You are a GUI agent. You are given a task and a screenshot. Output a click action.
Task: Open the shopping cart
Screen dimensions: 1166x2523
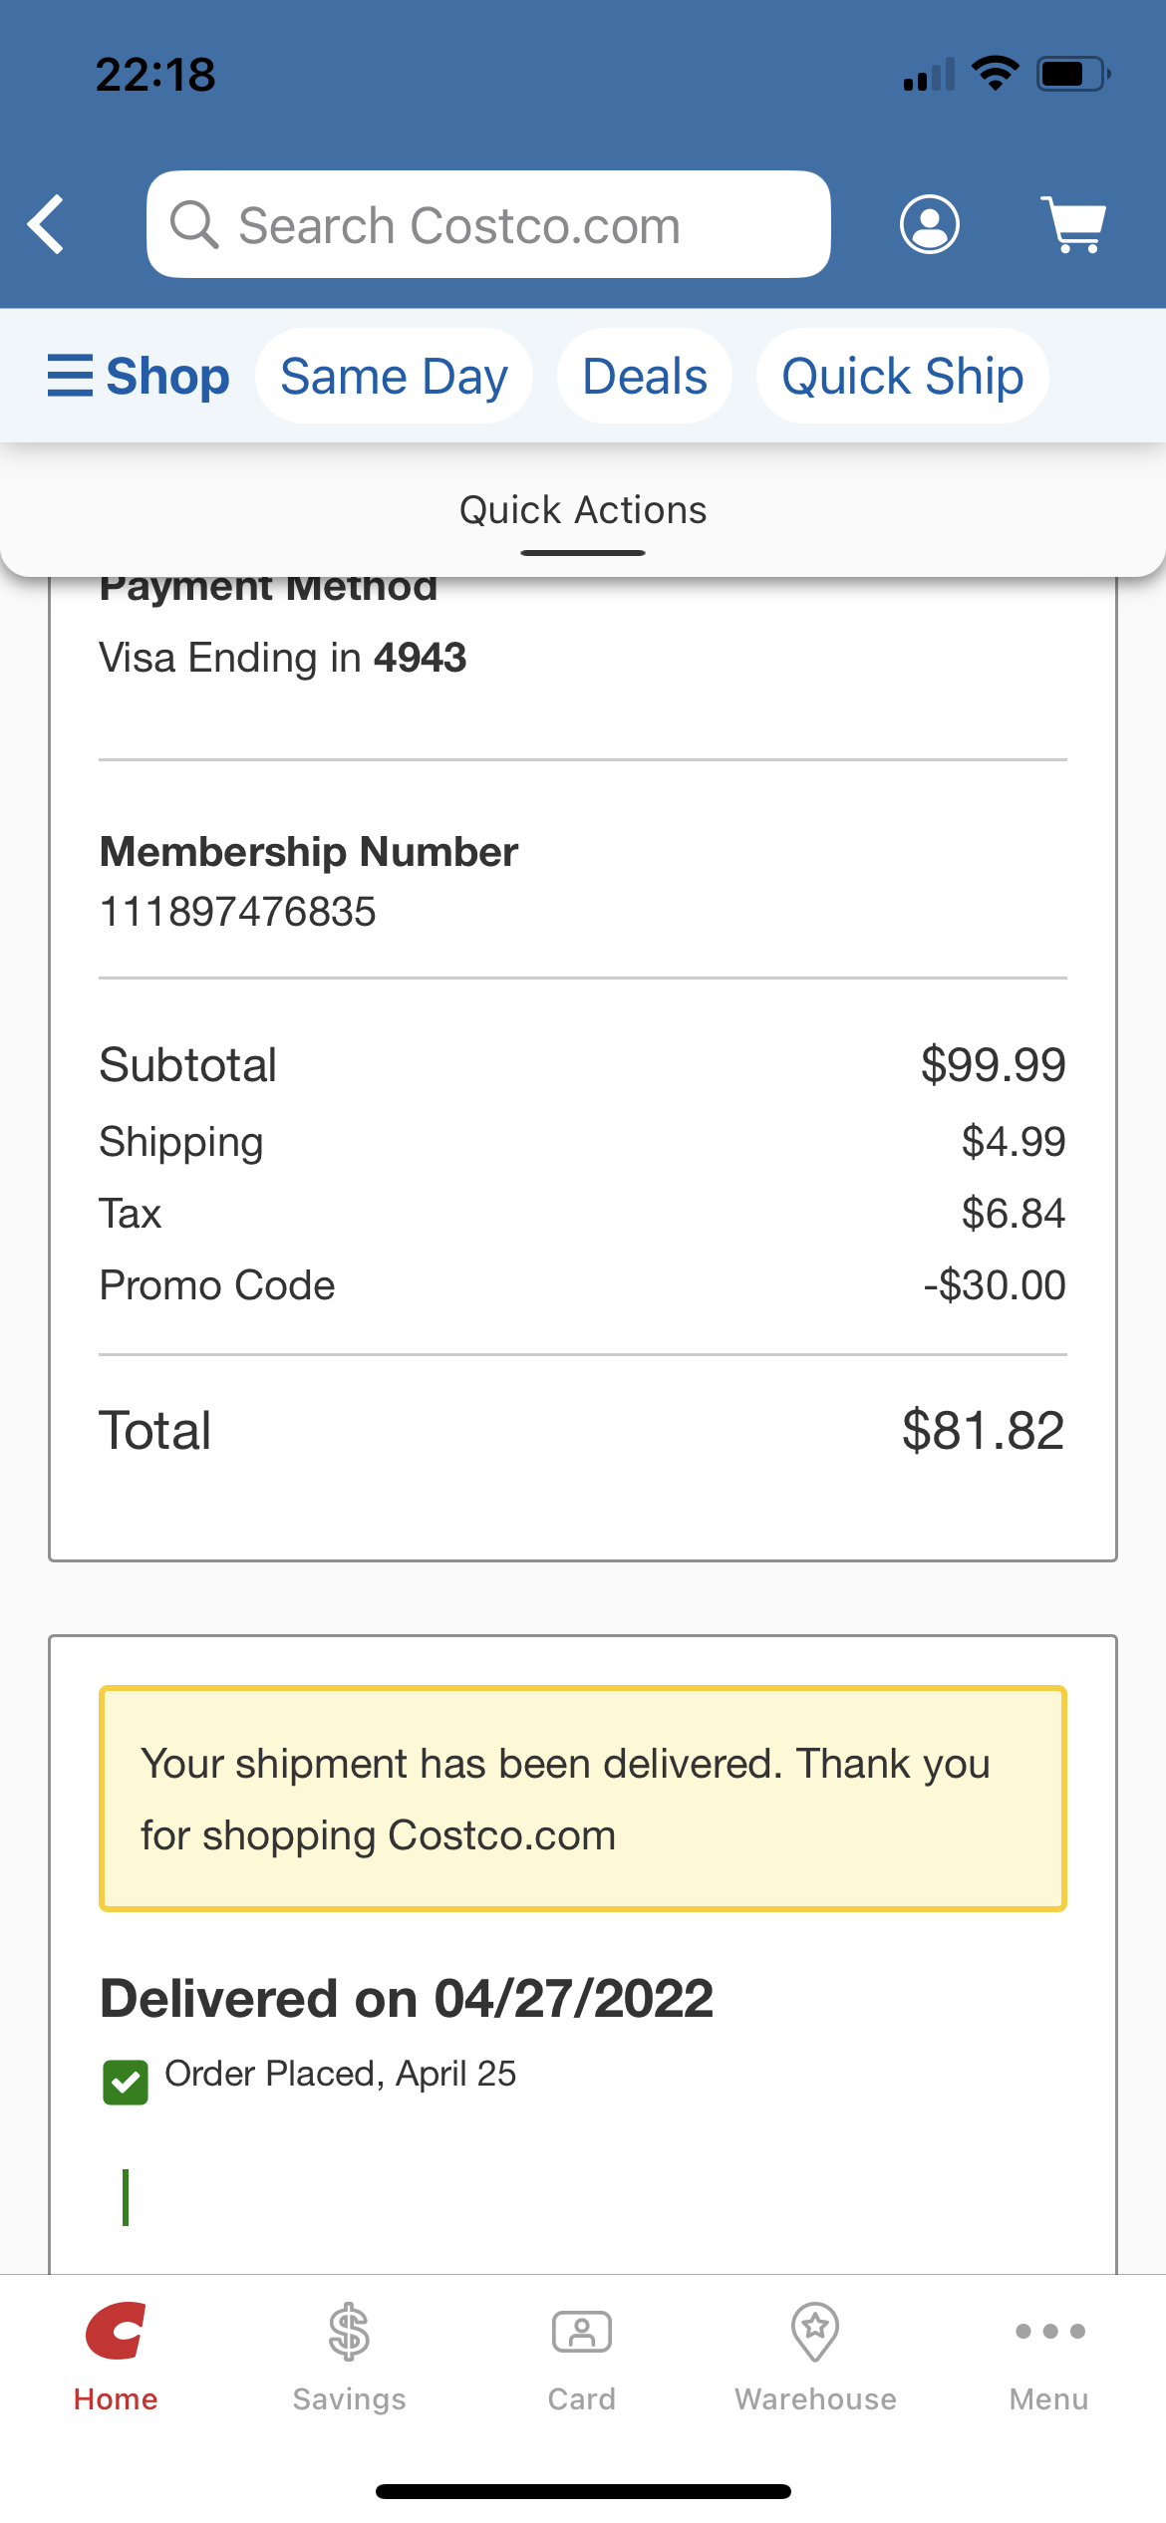[x=1074, y=224]
